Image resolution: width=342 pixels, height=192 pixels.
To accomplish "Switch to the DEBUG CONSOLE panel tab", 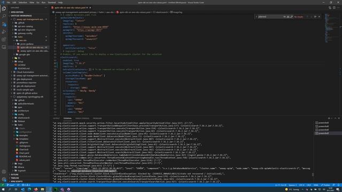I will (82, 118).
